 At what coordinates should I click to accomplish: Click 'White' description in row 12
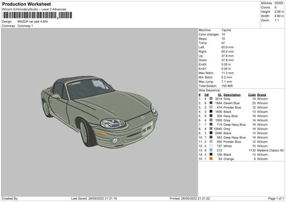coord(227,146)
